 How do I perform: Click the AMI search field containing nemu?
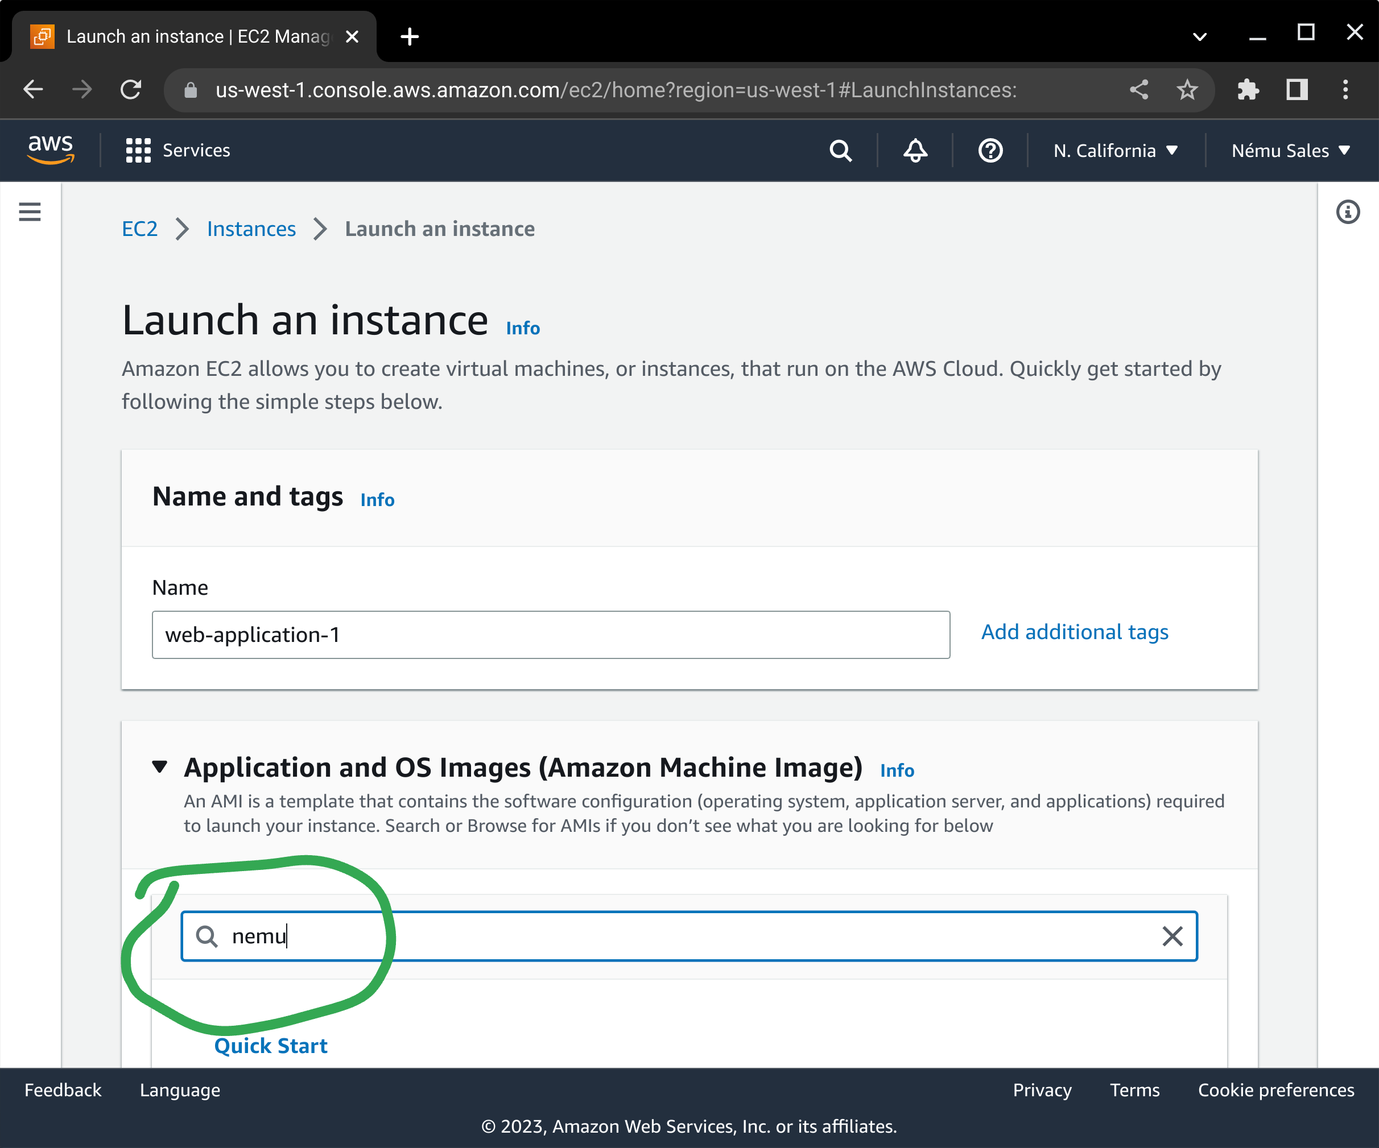(x=689, y=935)
